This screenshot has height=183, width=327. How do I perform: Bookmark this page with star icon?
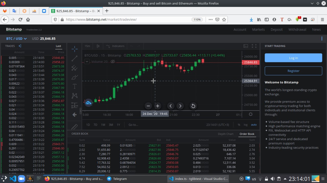click(224, 20)
